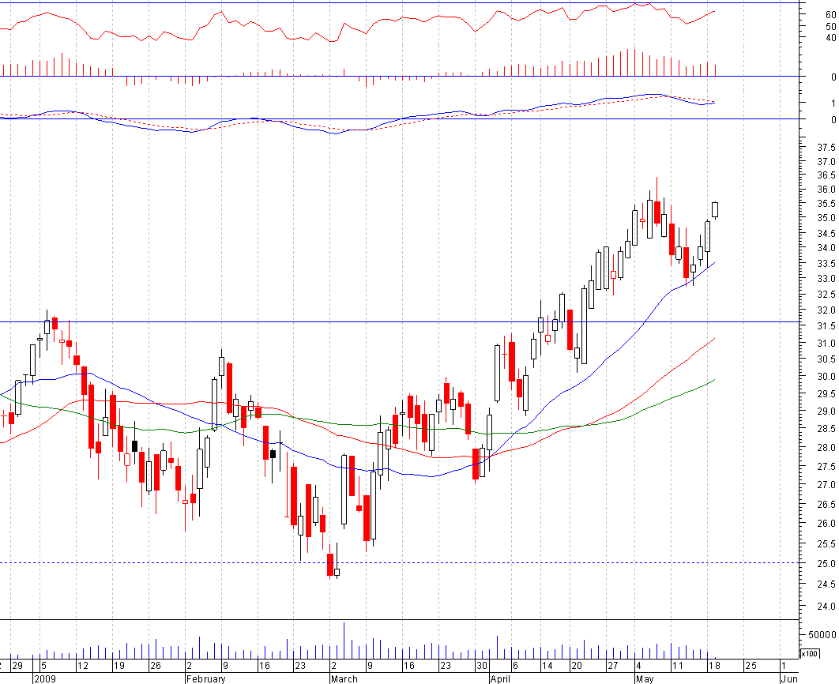Click the 31.5 price level label
Image resolution: width=839 pixels, height=684 pixels.
826,326
